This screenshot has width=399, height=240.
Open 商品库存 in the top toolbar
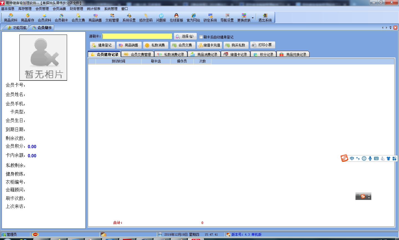coord(28,17)
